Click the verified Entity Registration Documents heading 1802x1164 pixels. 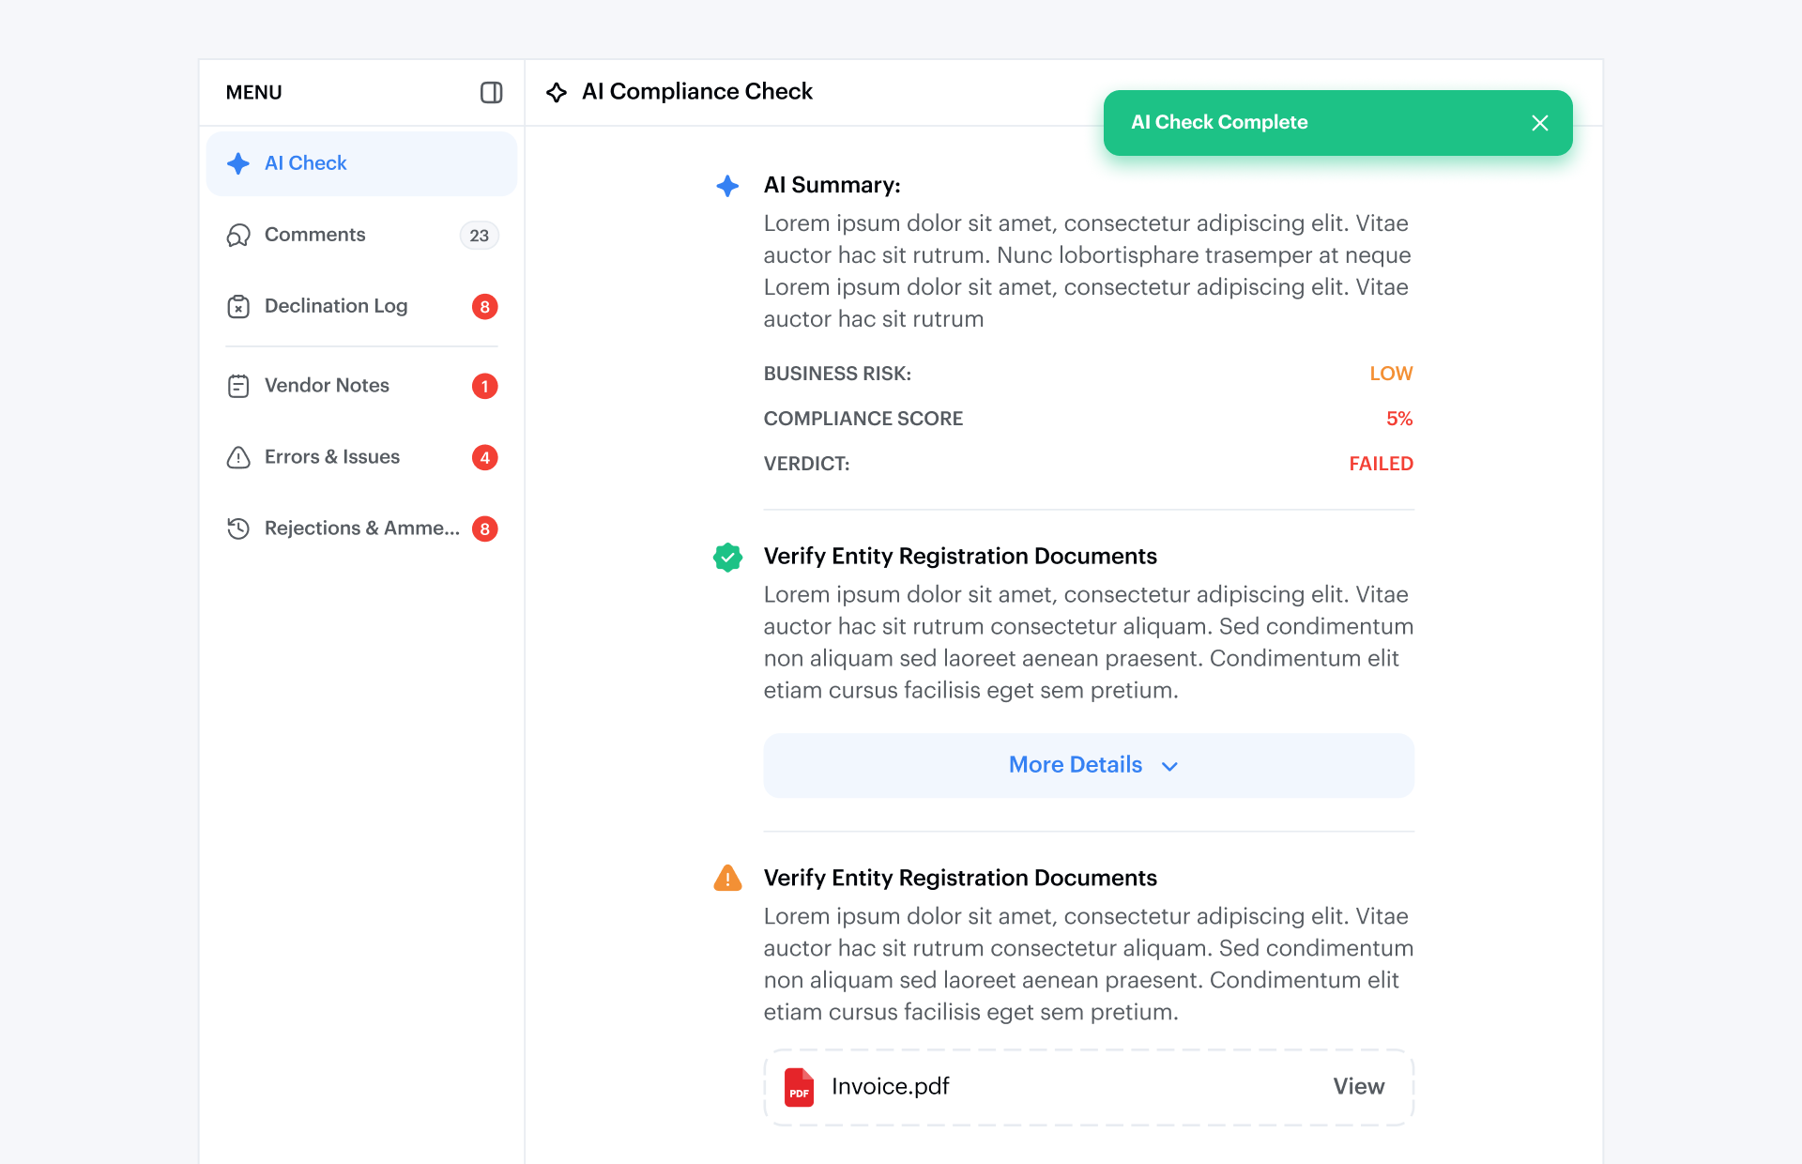point(960,556)
